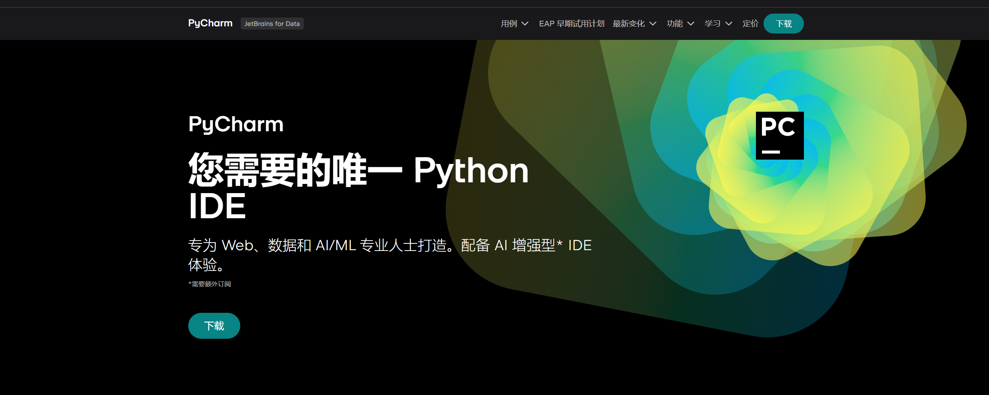Expand the 学习 dropdown menu
The image size is (989, 395).
click(x=718, y=24)
